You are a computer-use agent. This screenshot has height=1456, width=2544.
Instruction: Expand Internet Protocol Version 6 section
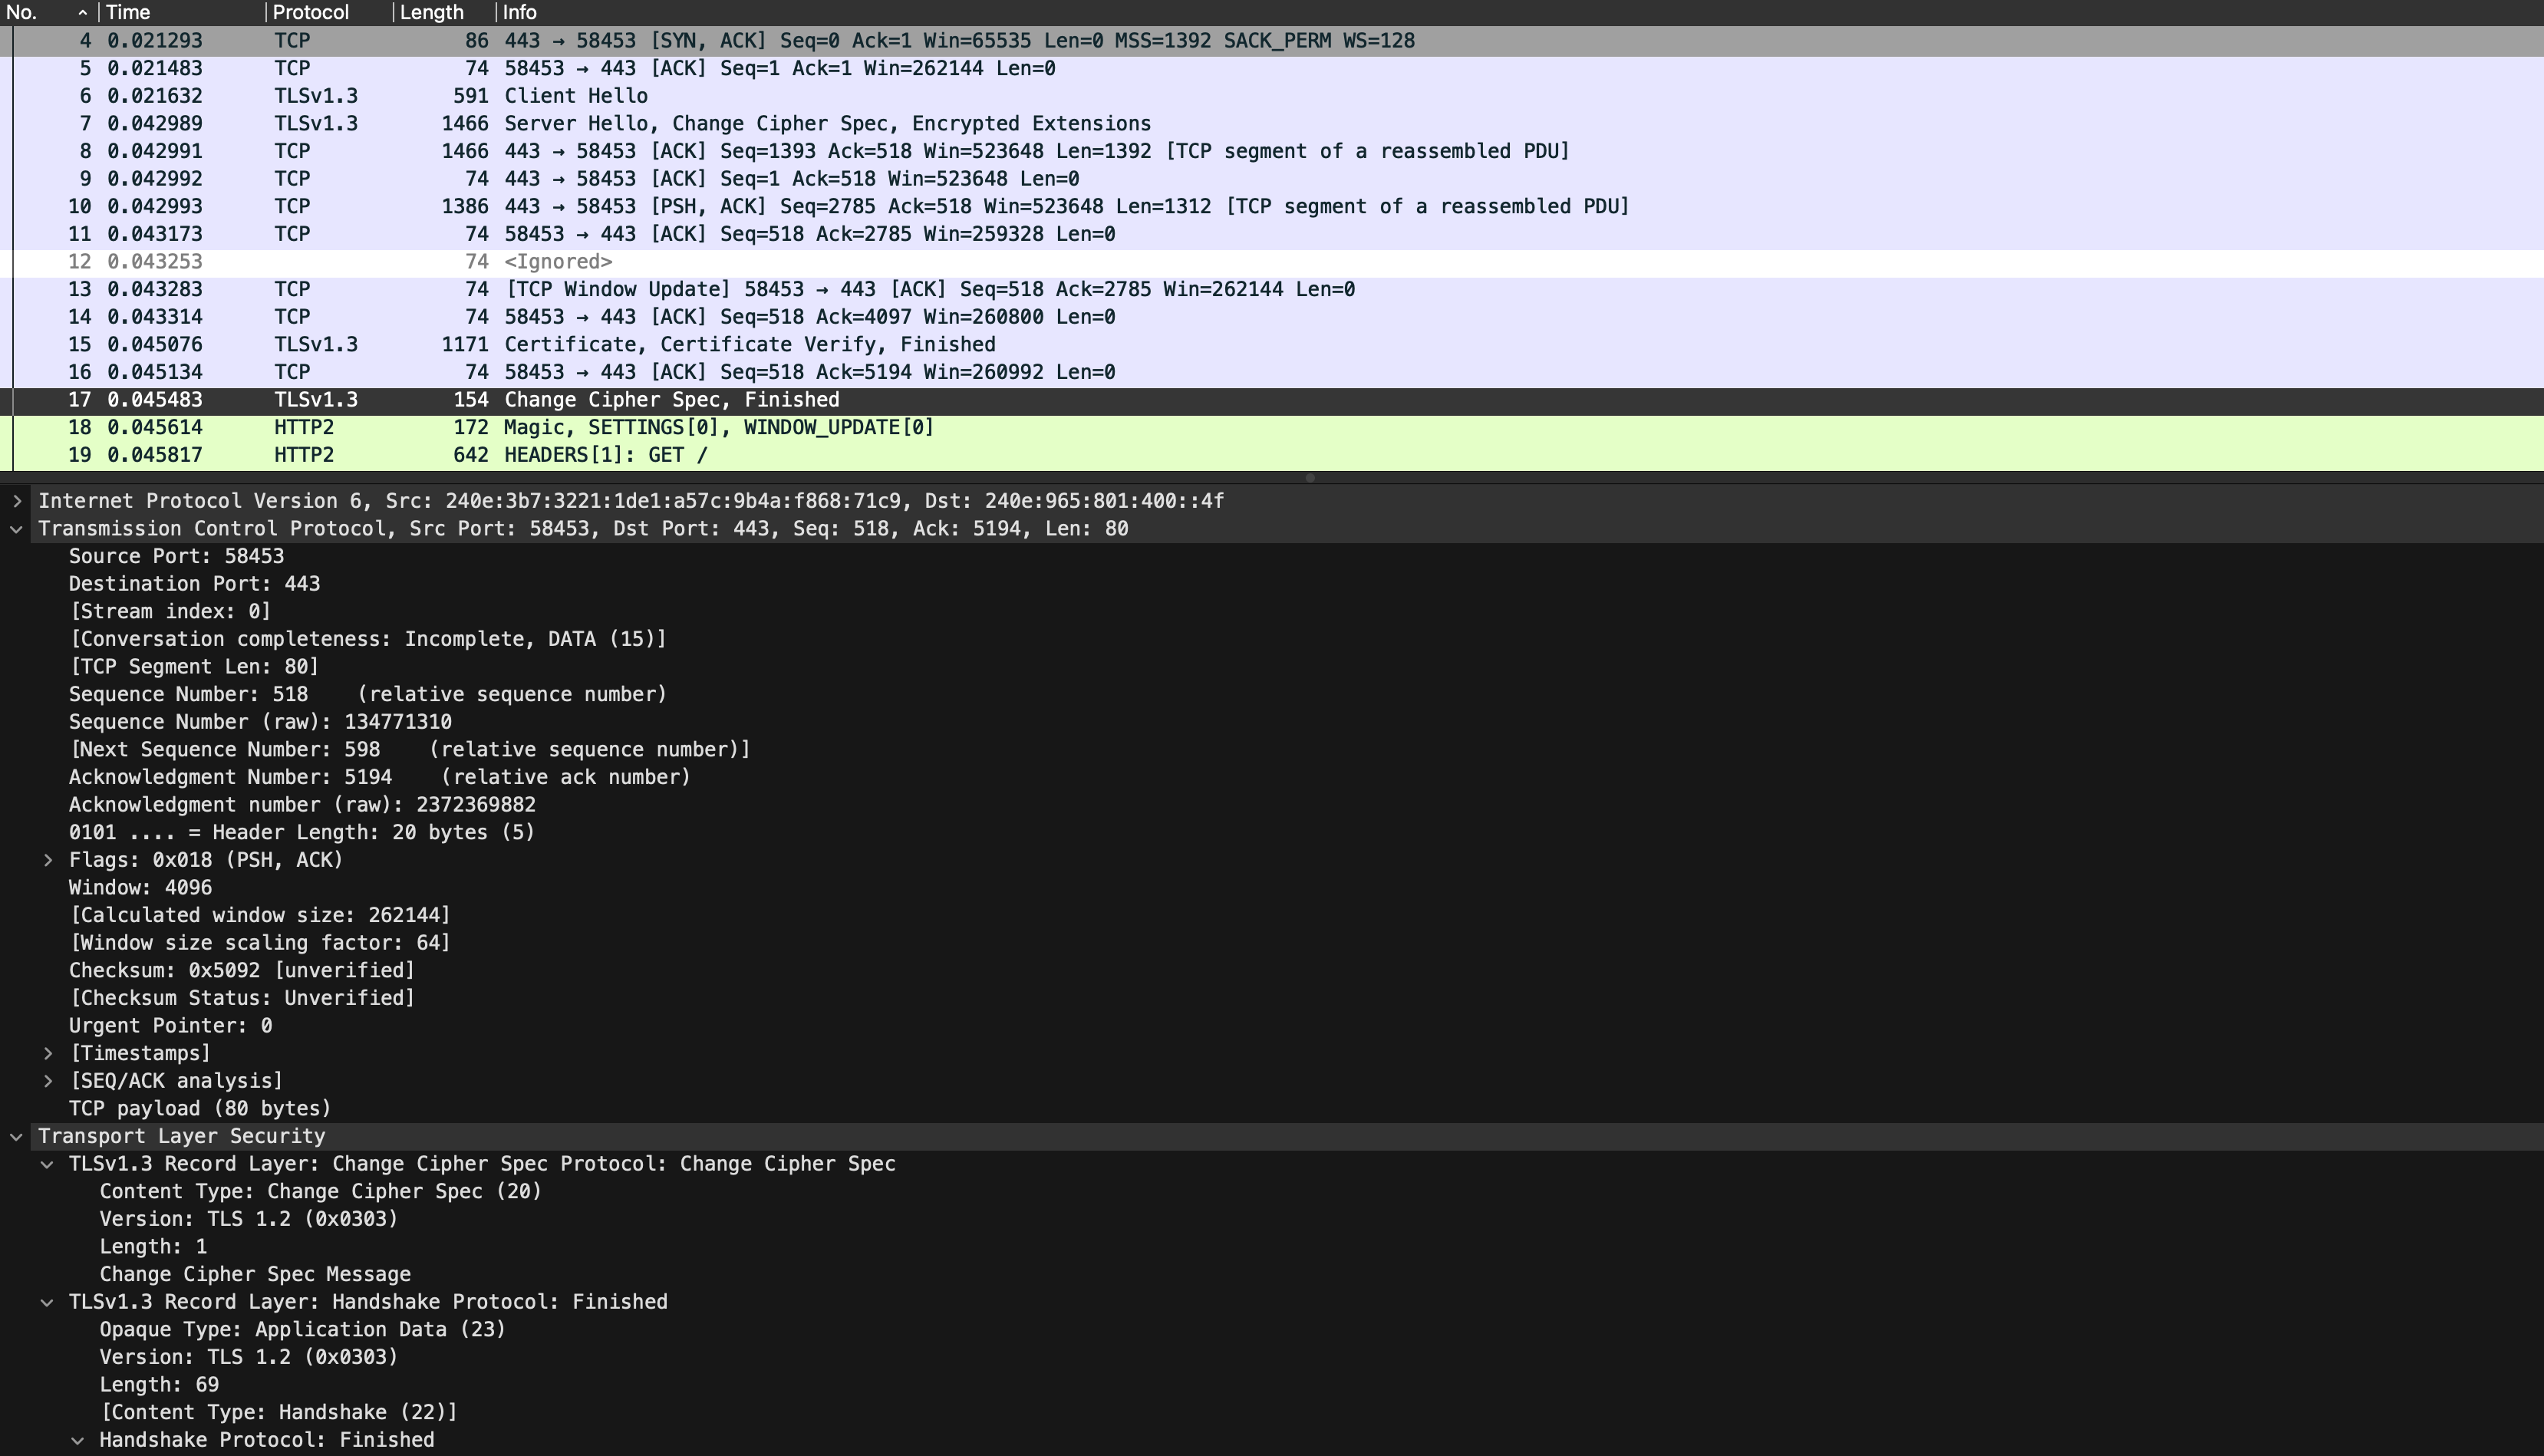pos(17,501)
